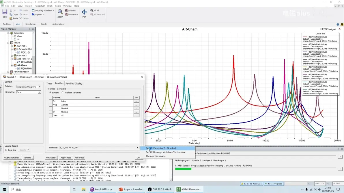
Task: Open File Explorer from the taskbar
Action: point(83,189)
